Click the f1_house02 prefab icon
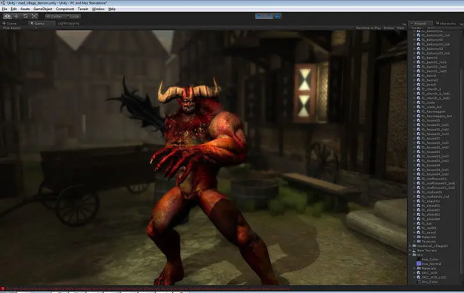Image resolution: width=464 pixels, height=293 pixels. tap(419, 138)
